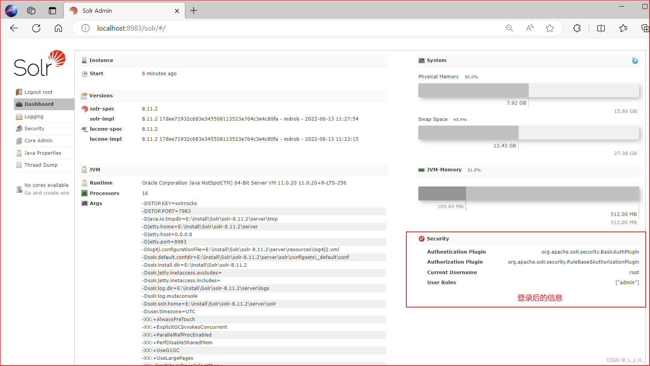This screenshot has width=650, height=366.
Task: Open Dashboard menu item
Action: coord(44,104)
